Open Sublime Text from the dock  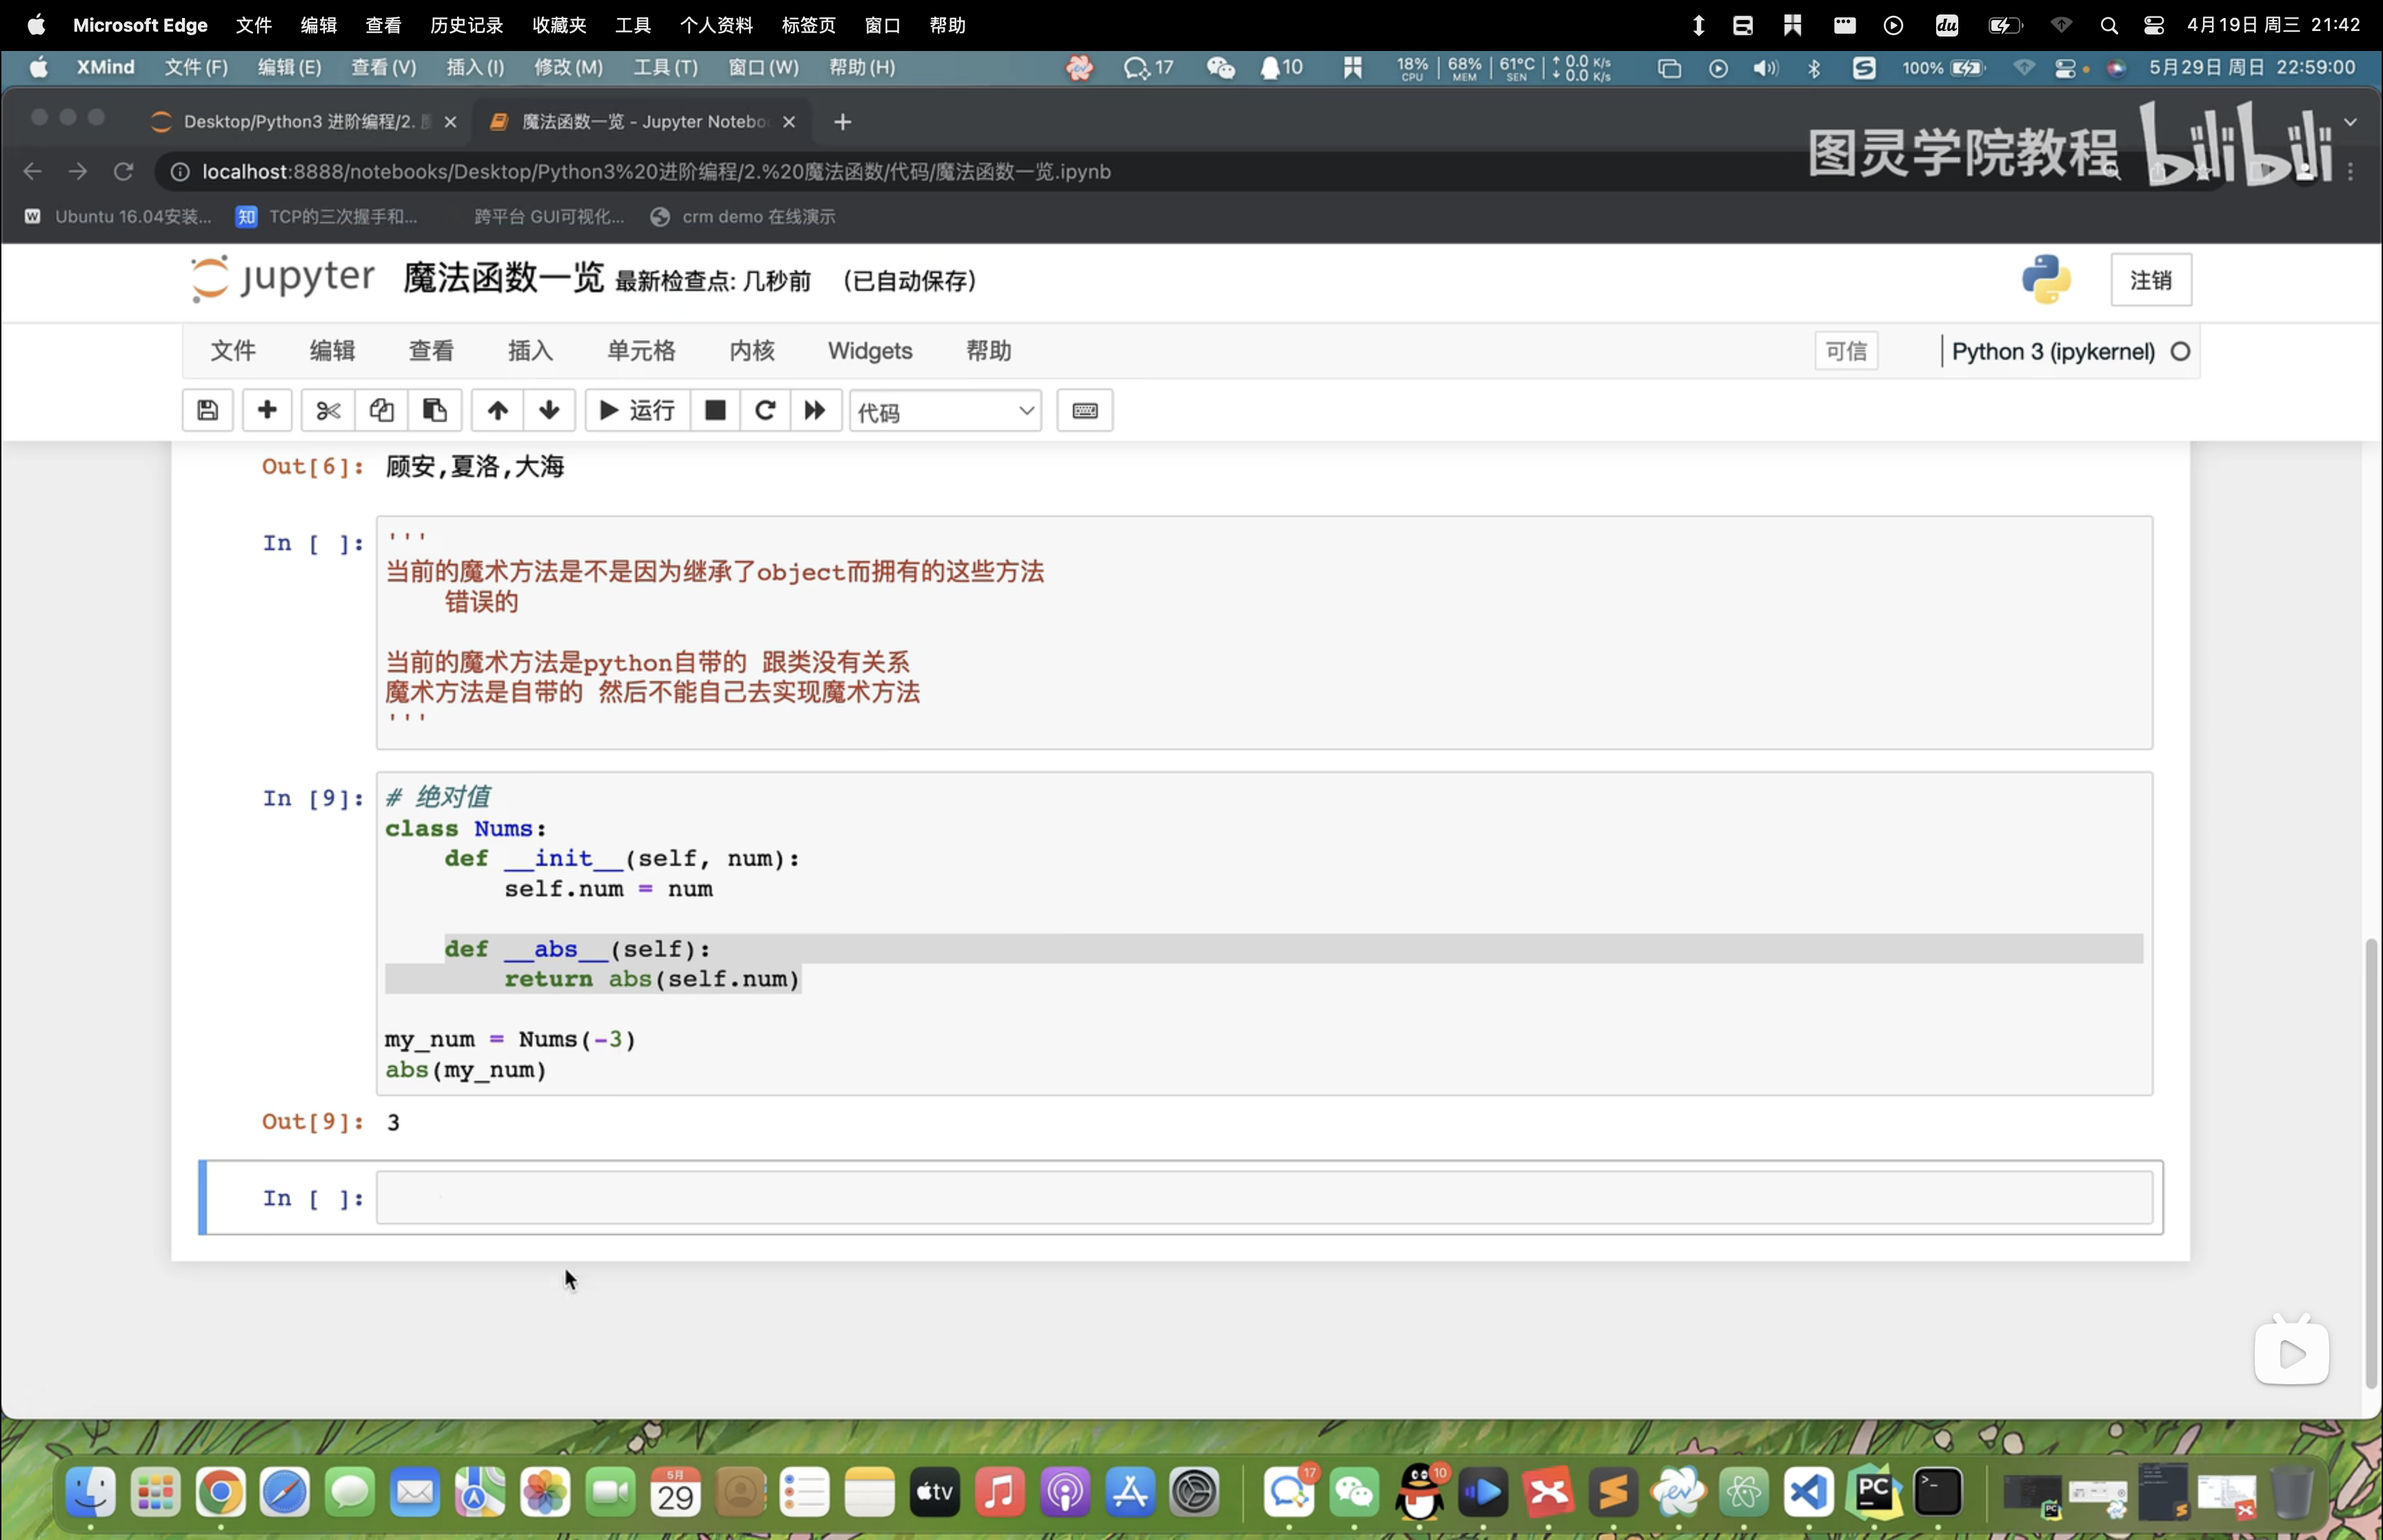[x=1613, y=1493]
